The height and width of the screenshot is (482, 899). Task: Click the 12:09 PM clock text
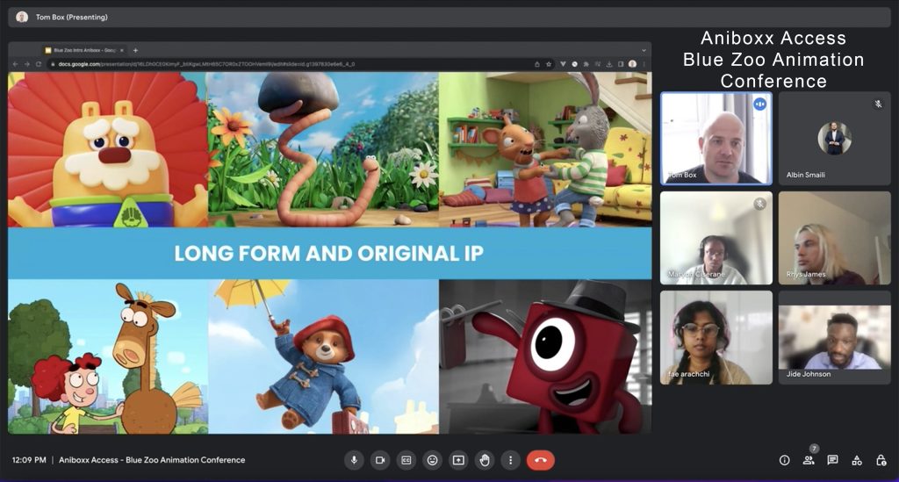click(x=29, y=460)
